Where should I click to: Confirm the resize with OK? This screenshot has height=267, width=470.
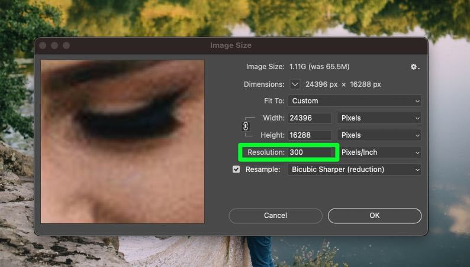coord(374,216)
